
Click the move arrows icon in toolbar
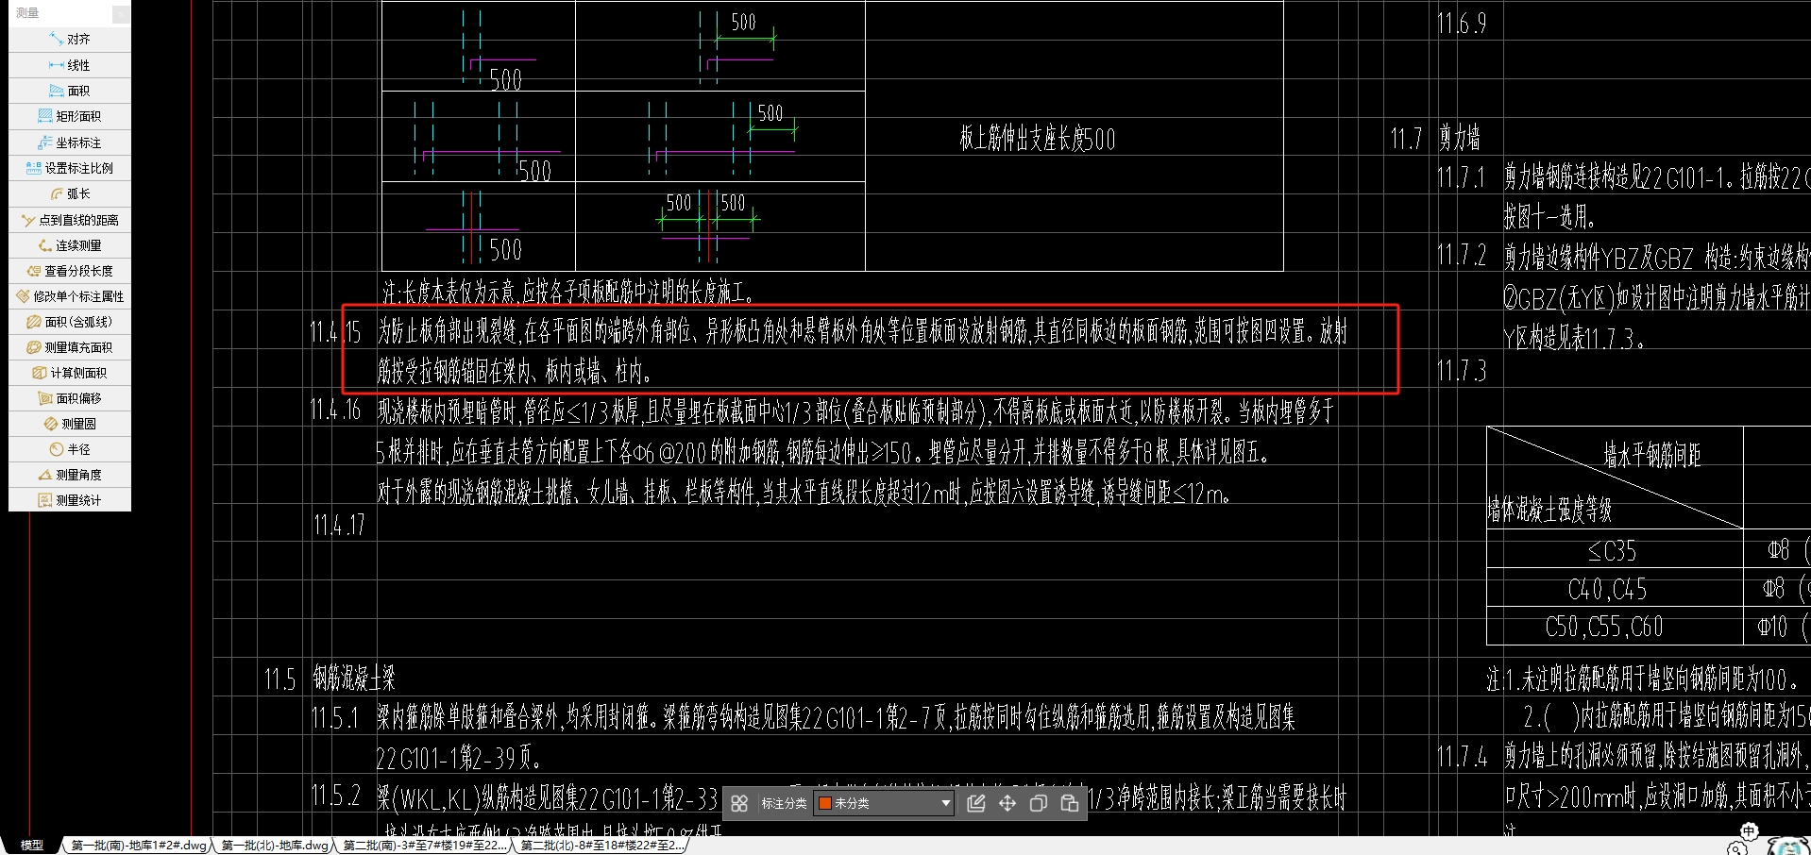tap(1007, 803)
